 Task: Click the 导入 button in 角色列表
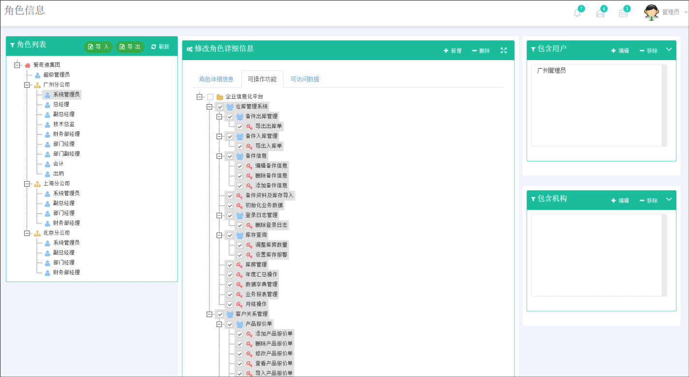pyautogui.click(x=98, y=47)
